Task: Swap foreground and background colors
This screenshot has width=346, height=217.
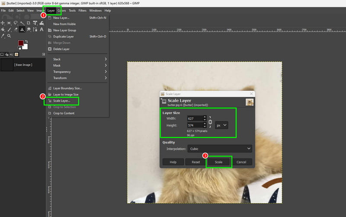Action: (x=26, y=41)
